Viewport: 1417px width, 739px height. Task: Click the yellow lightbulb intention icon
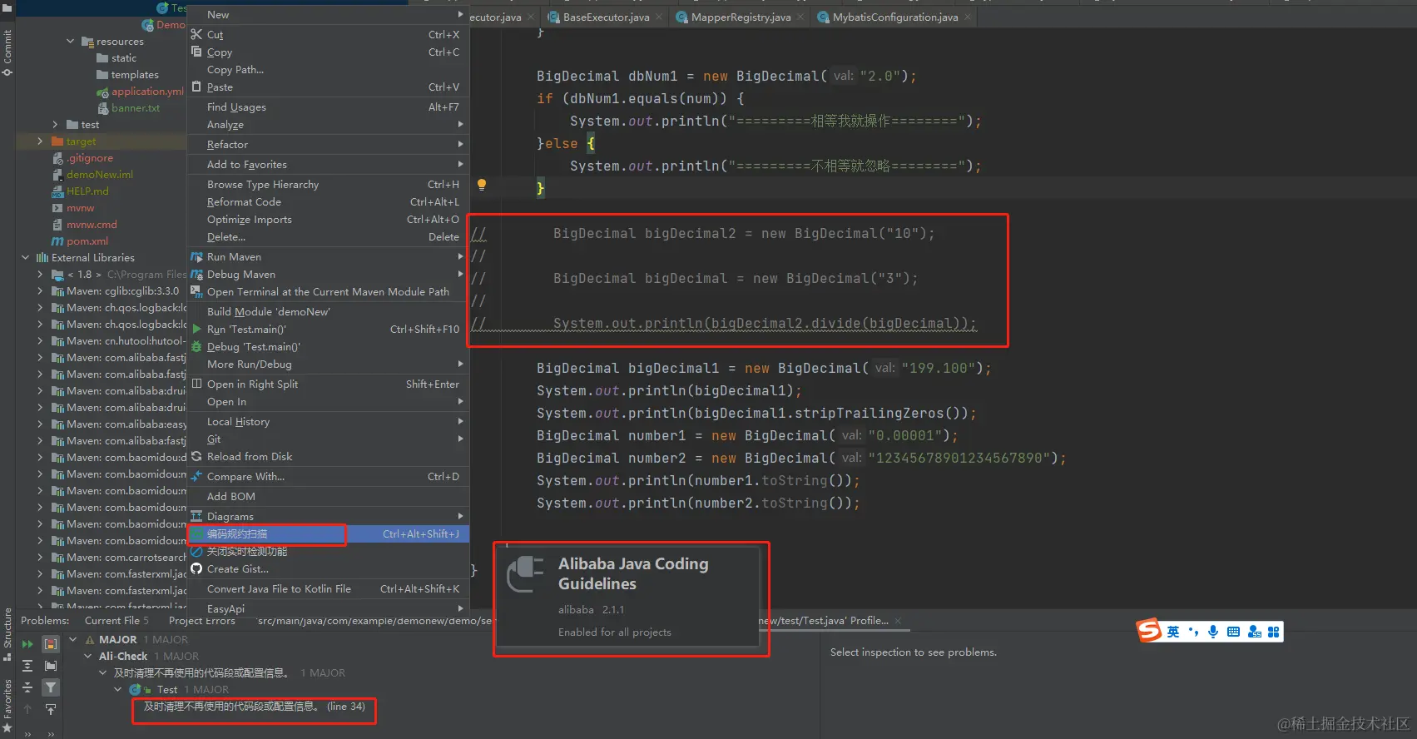tap(481, 185)
